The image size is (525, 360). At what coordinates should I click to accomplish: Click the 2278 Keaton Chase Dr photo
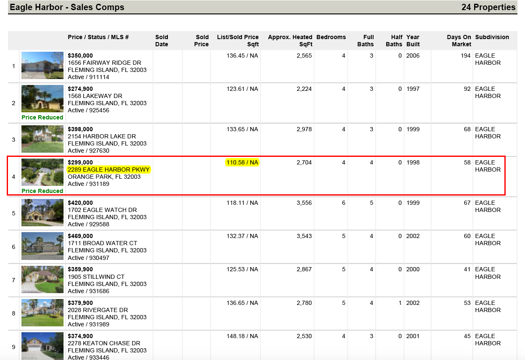[x=42, y=346]
